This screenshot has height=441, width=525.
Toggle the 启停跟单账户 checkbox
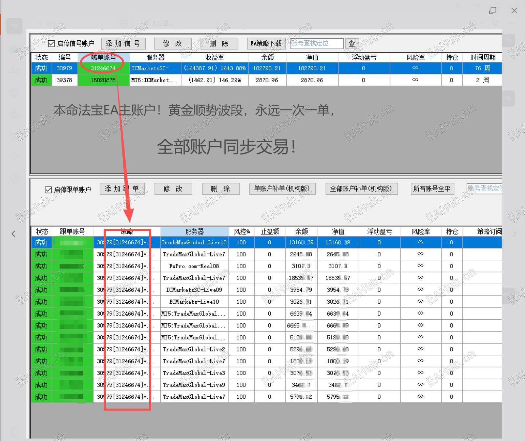click(x=48, y=190)
